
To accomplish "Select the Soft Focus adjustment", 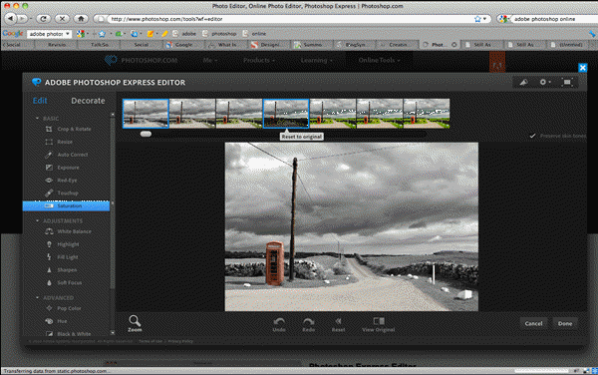I will click(64, 282).
